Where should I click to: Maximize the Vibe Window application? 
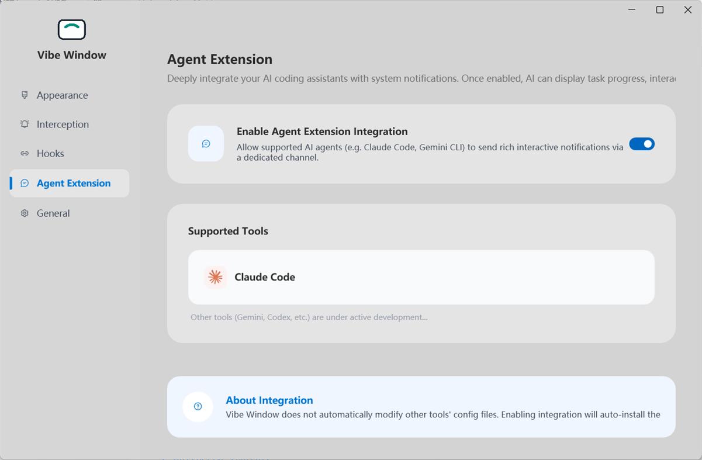click(x=660, y=10)
